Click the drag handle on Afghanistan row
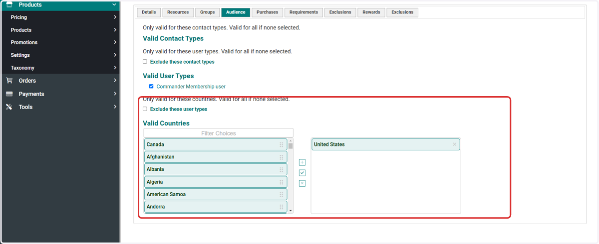599x244 pixels. (x=282, y=157)
